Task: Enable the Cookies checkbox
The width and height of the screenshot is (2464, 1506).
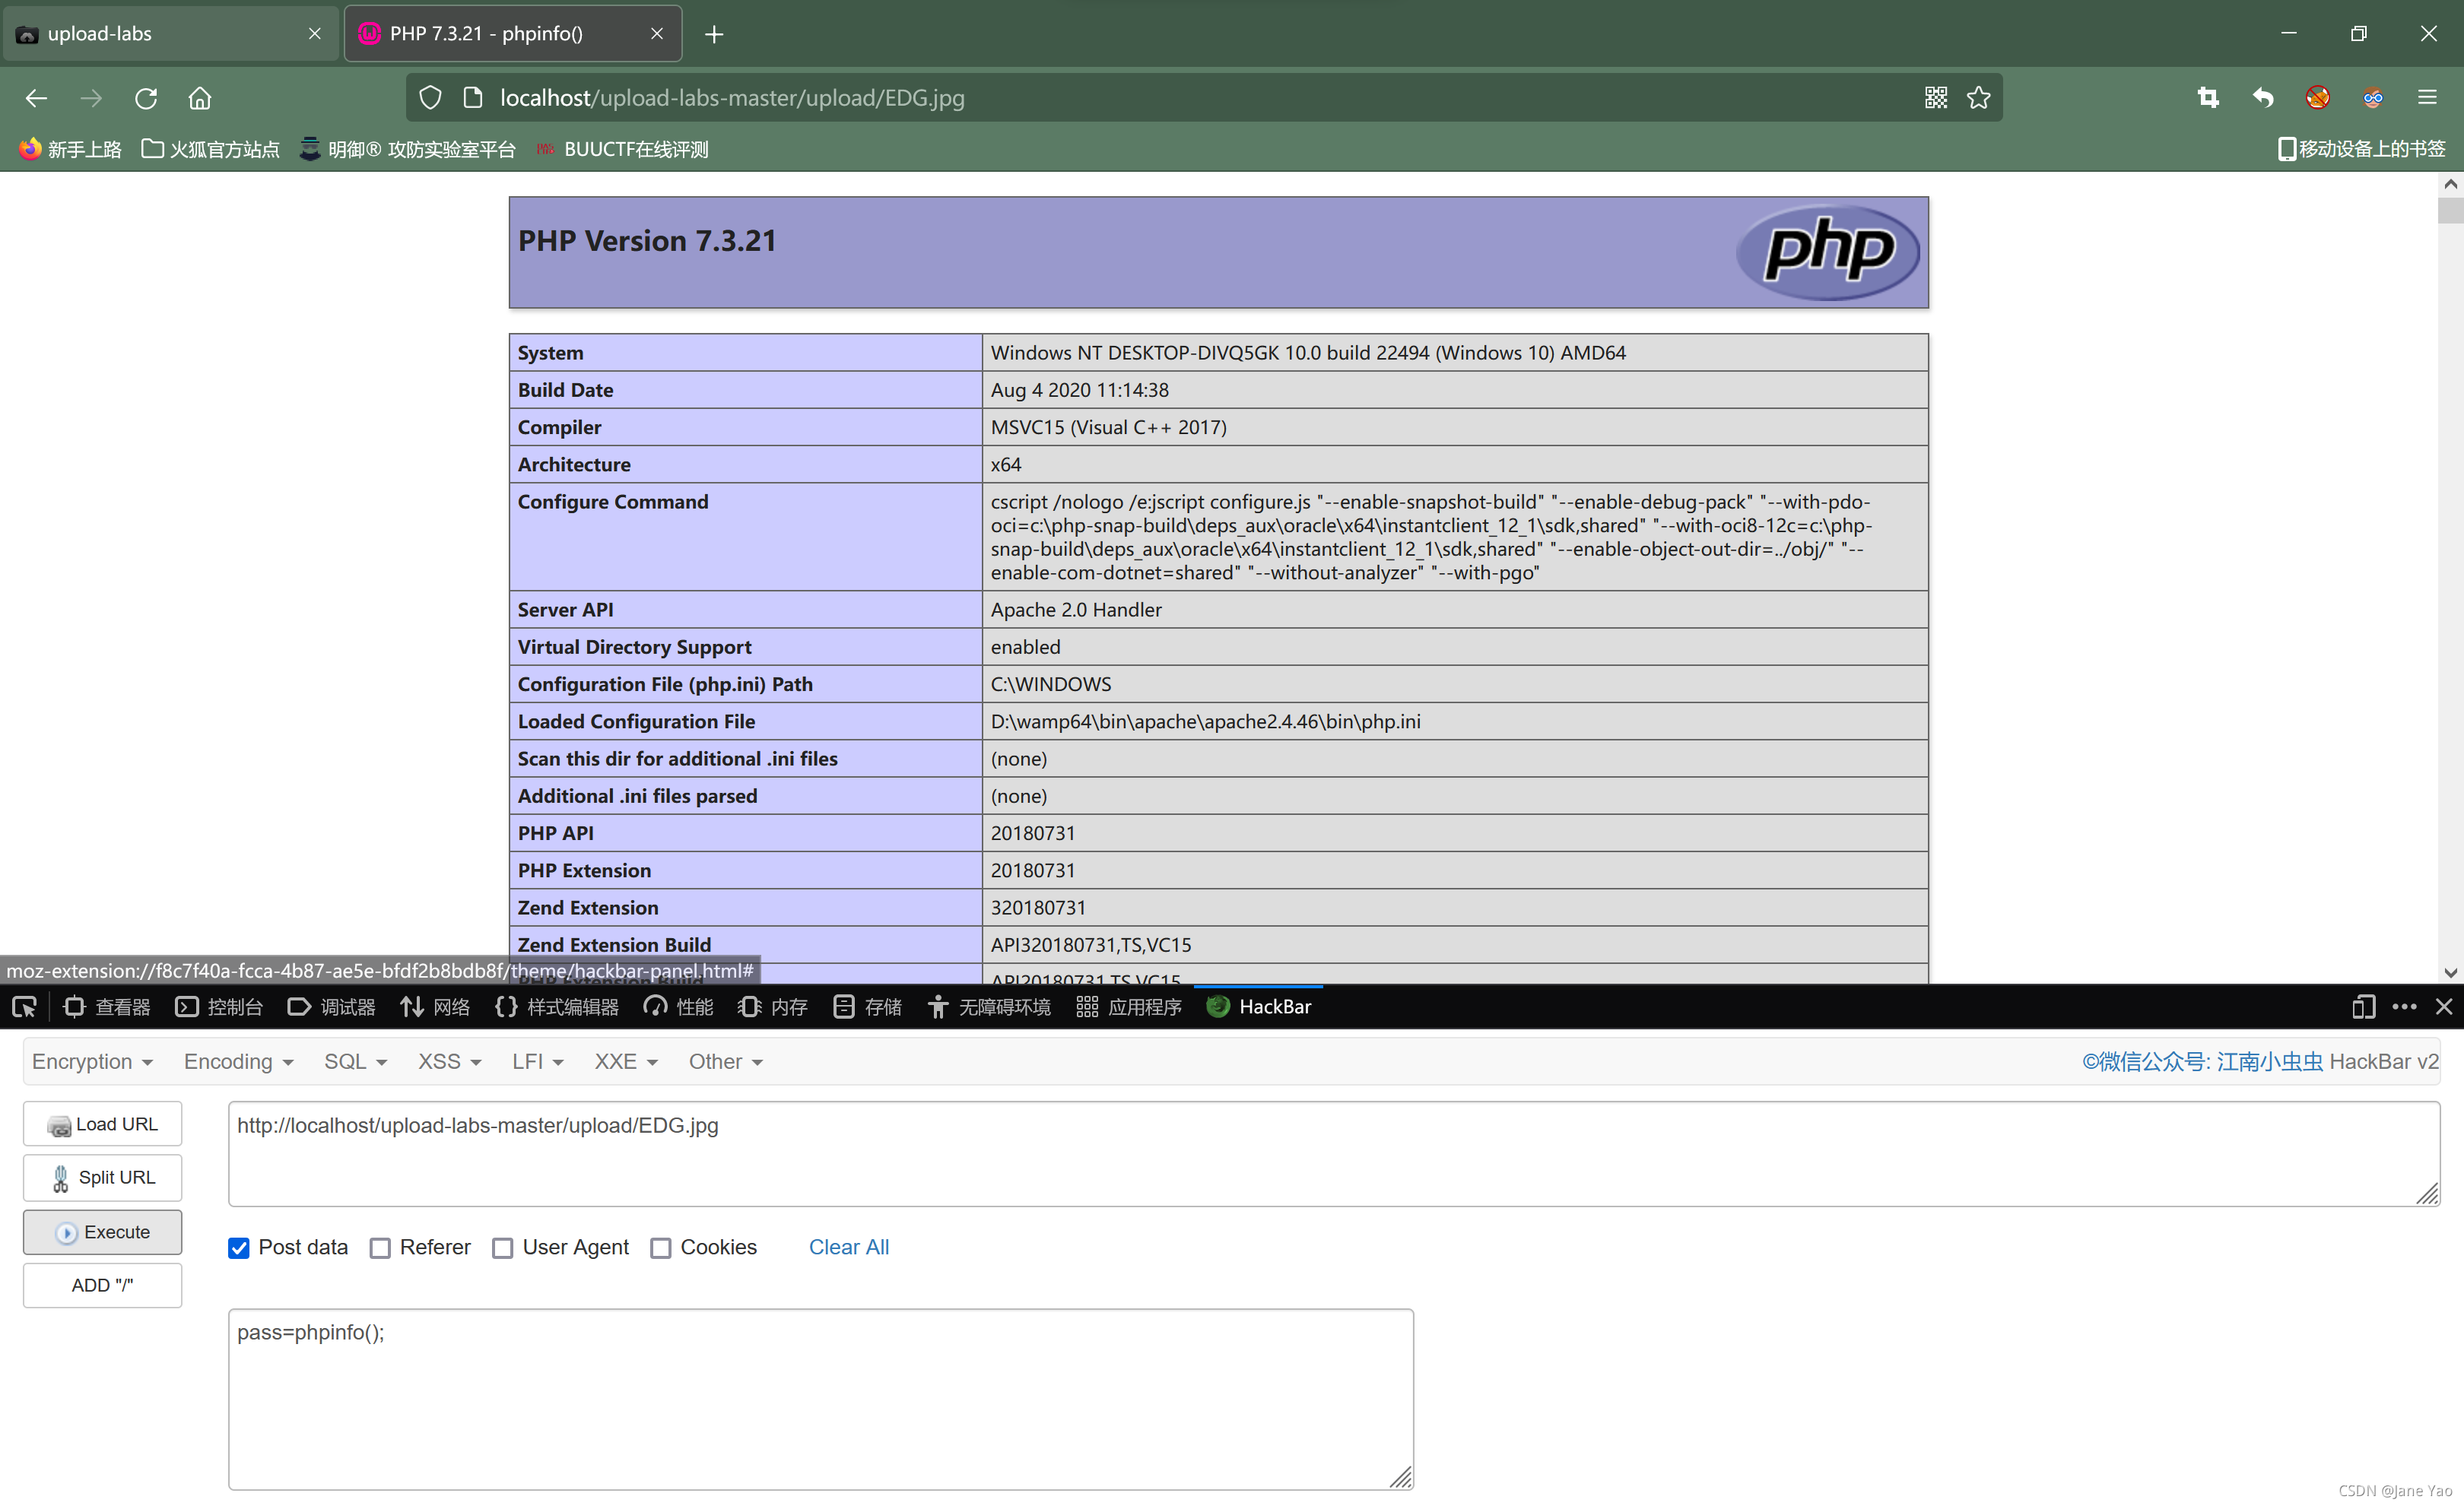Action: coord(660,1248)
